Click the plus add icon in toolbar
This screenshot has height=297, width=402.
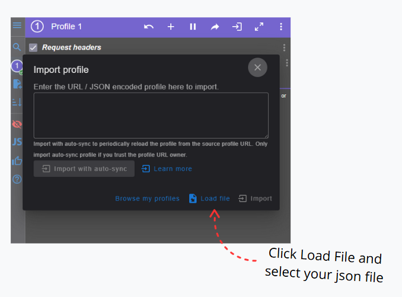click(x=171, y=27)
